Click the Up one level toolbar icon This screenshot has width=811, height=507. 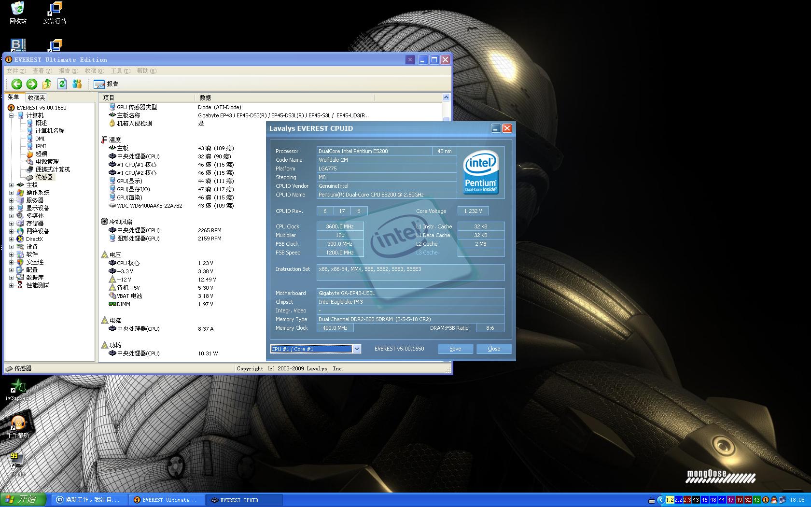click(x=47, y=84)
